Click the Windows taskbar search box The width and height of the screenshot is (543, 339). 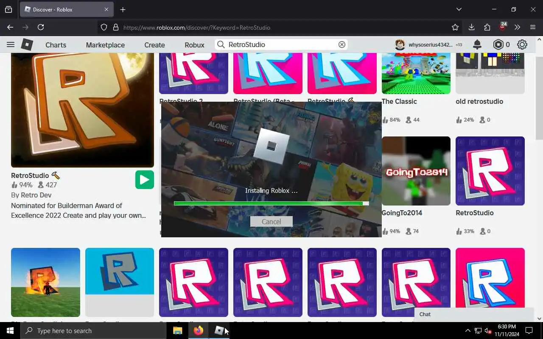click(93, 331)
